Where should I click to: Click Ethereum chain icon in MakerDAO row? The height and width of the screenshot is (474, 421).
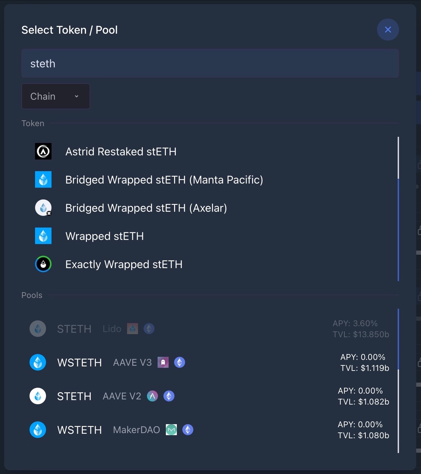188,430
